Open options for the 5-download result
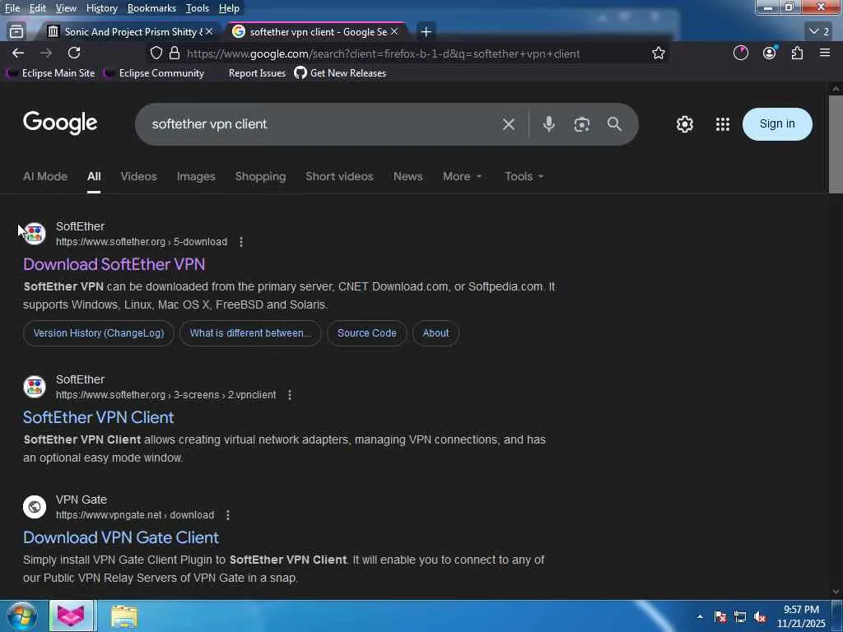The width and height of the screenshot is (843, 632). 241,242
